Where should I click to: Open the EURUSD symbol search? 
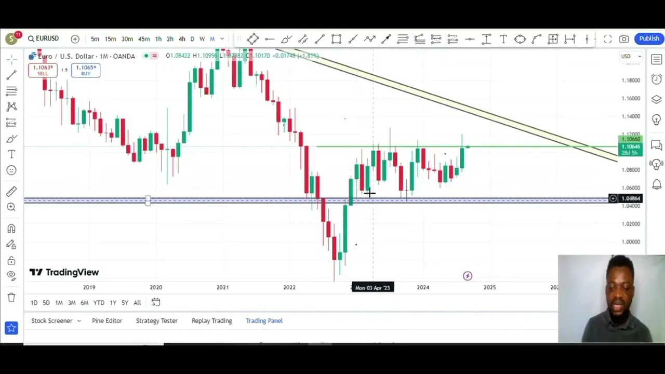pyautogui.click(x=44, y=39)
